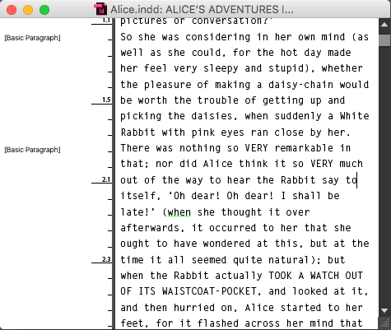Click the word 'natural' in the text

point(289,259)
